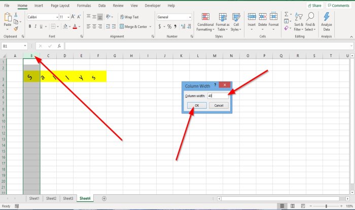Open the Format cells menu
The height and width of the screenshot is (210, 355).
[x=273, y=22]
